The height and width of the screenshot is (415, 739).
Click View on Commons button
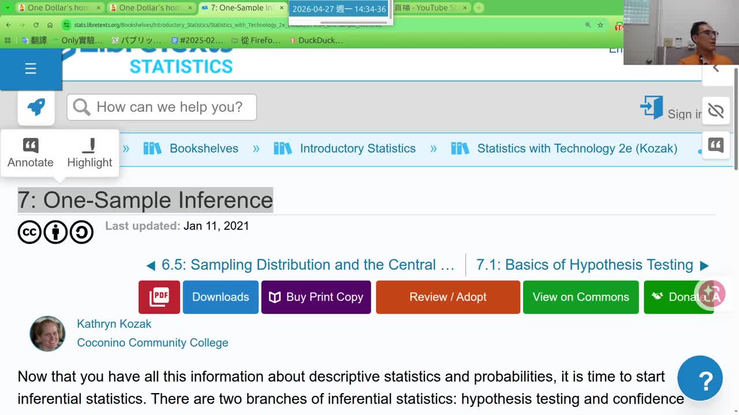click(x=581, y=297)
